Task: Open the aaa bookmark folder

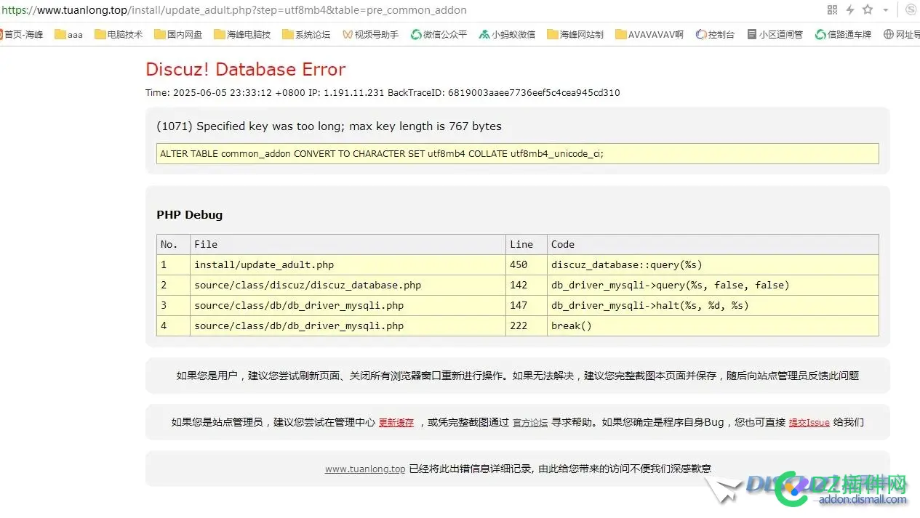Action: click(69, 34)
